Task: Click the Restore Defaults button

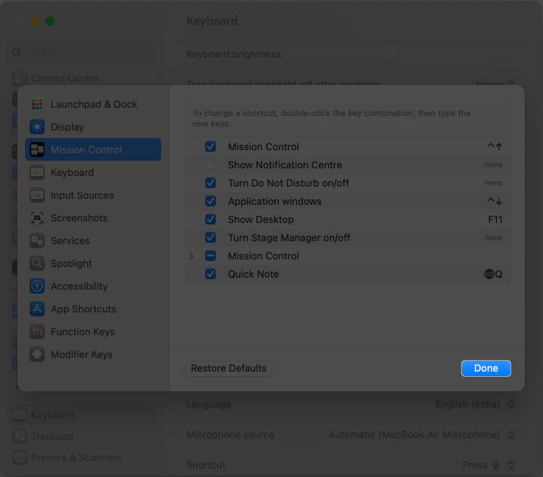Action: tap(229, 368)
